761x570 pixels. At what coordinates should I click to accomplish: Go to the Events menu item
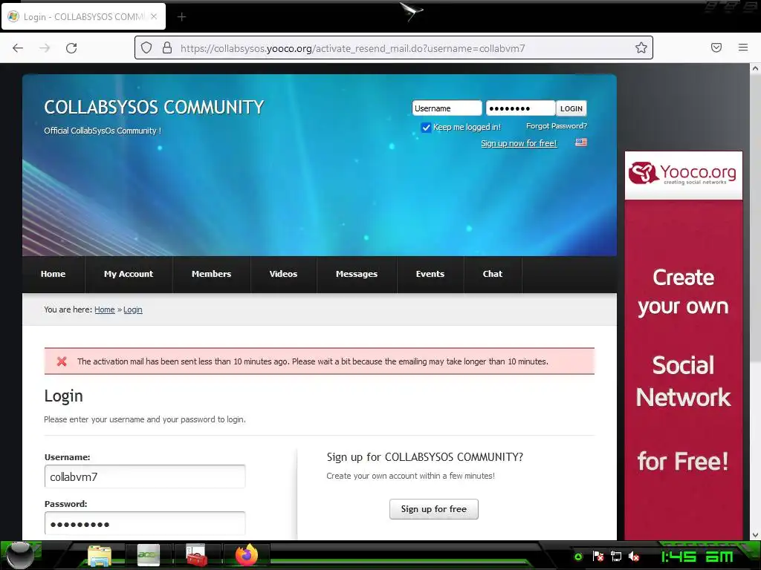point(430,274)
